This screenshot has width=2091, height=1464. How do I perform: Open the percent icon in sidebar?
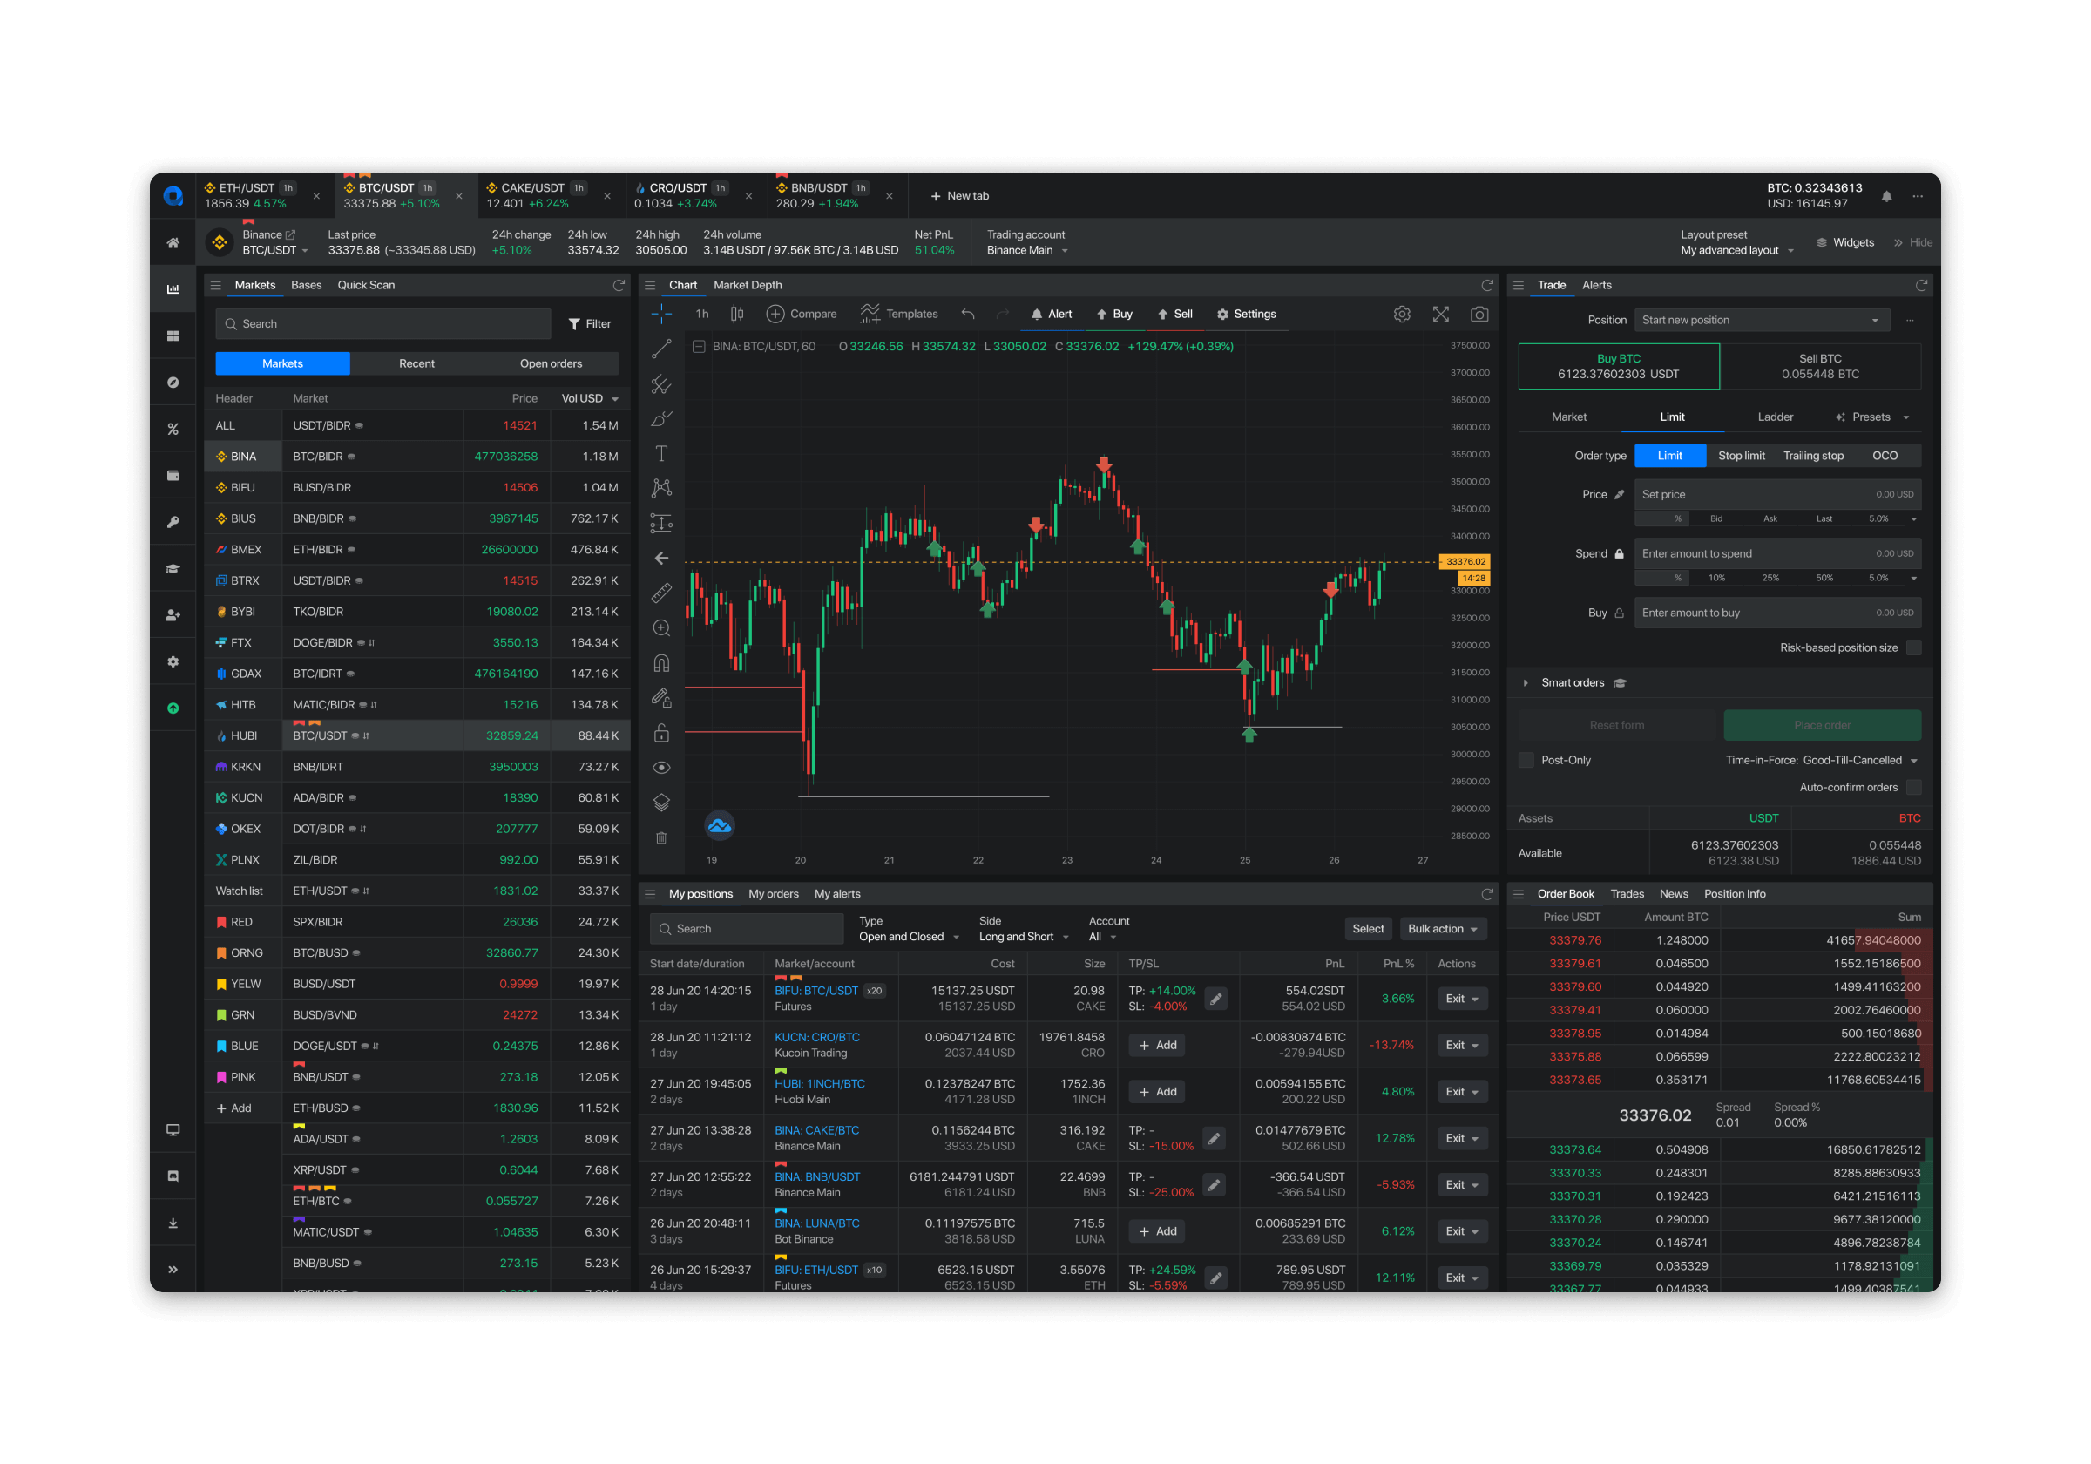[x=173, y=429]
